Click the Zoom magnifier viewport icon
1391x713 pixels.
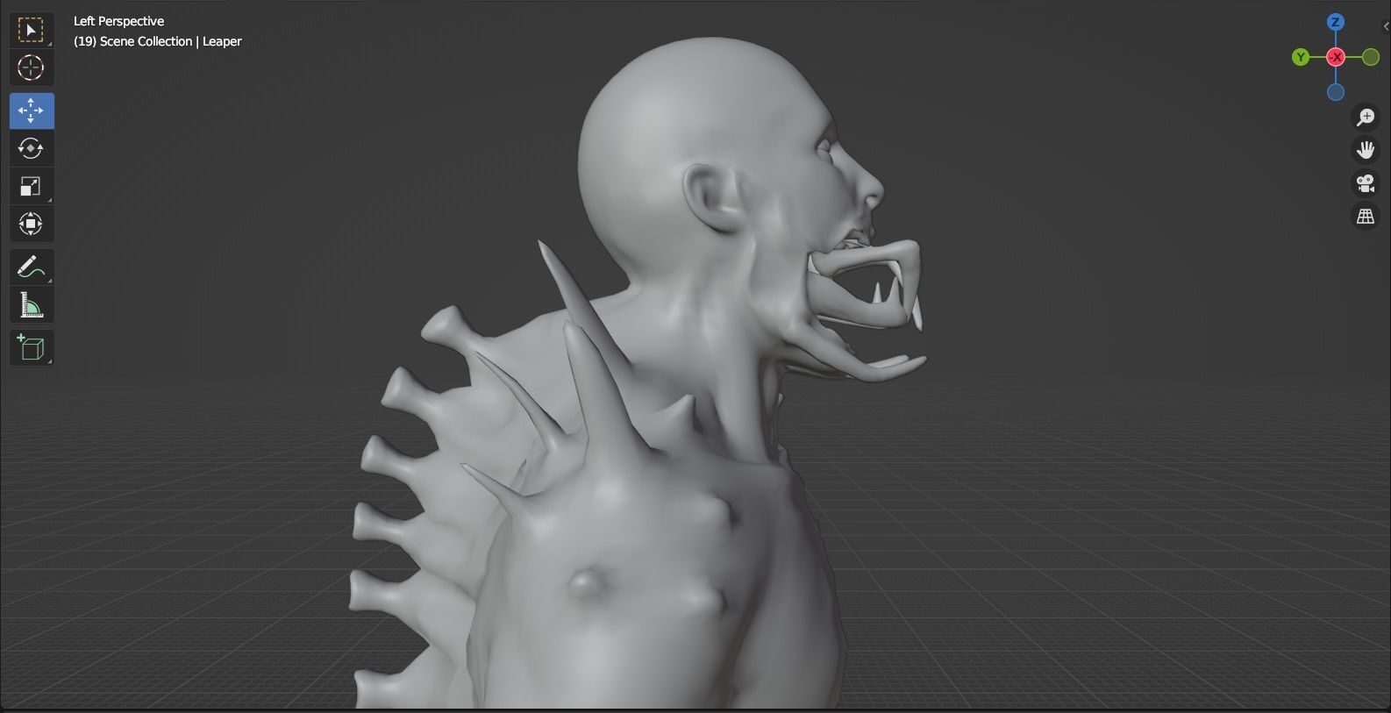coord(1366,117)
